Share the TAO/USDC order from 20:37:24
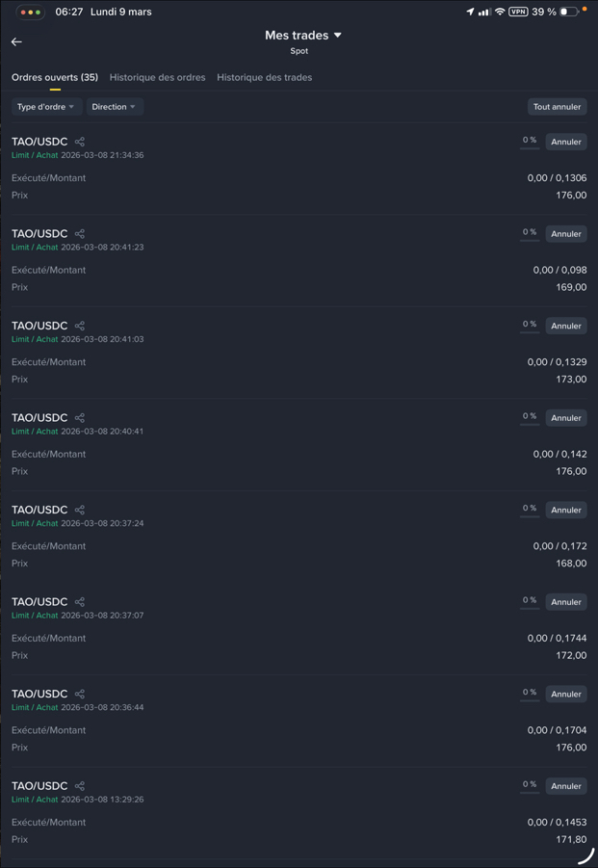Image resolution: width=598 pixels, height=868 pixels. click(x=80, y=510)
